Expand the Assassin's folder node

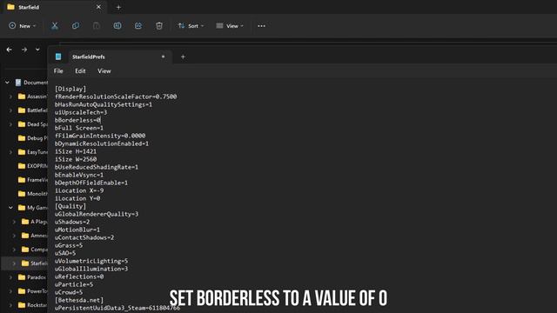coord(10,97)
